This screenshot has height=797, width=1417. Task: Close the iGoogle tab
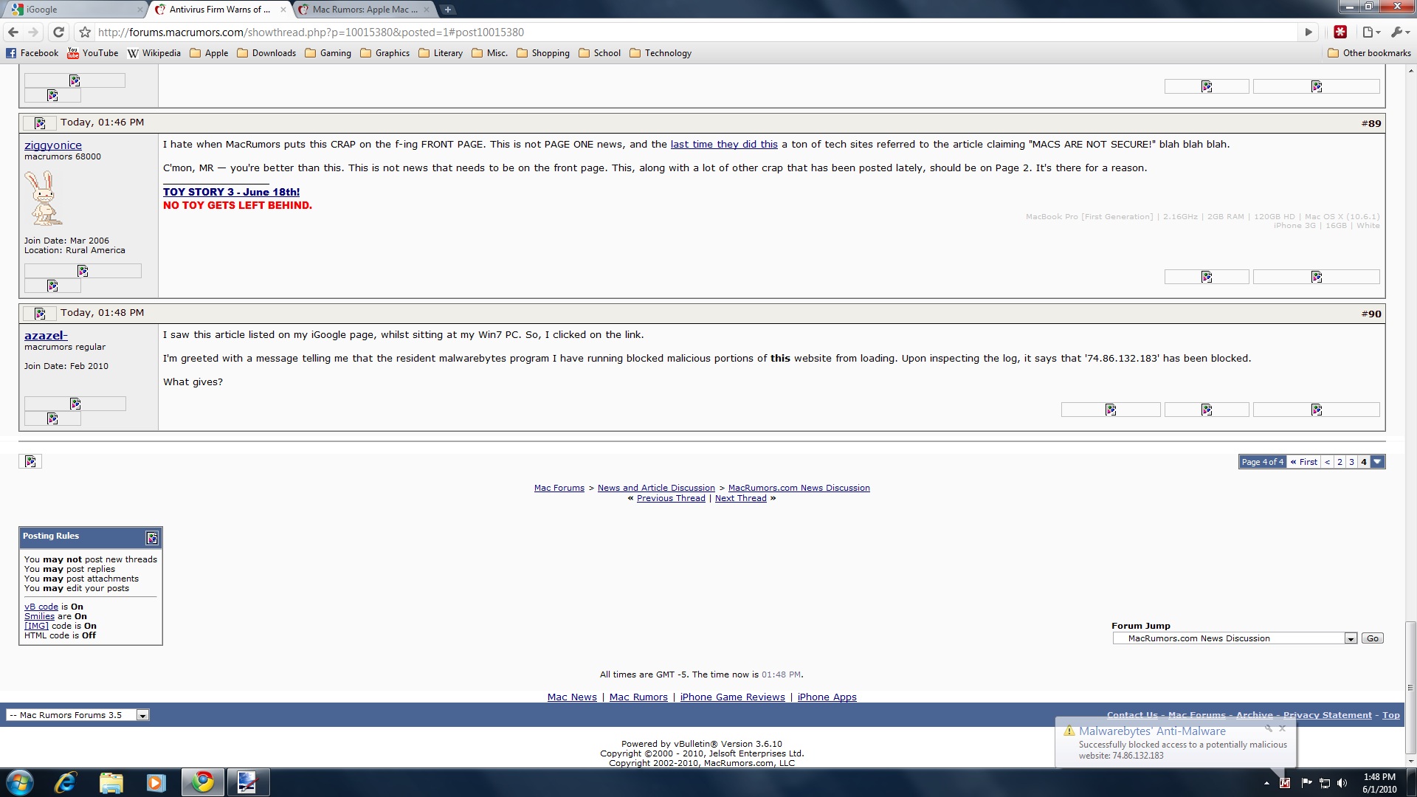pos(140,10)
